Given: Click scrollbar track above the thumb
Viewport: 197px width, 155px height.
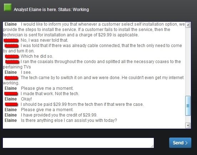Looking at the screenshot, I should coord(188,62).
